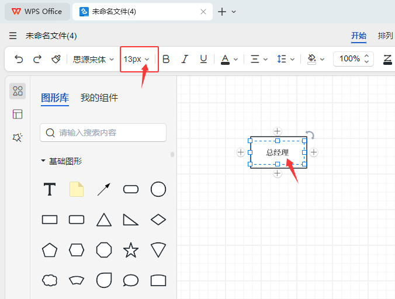Click the shape search input field
The image size is (395, 299).
pos(103,133)
